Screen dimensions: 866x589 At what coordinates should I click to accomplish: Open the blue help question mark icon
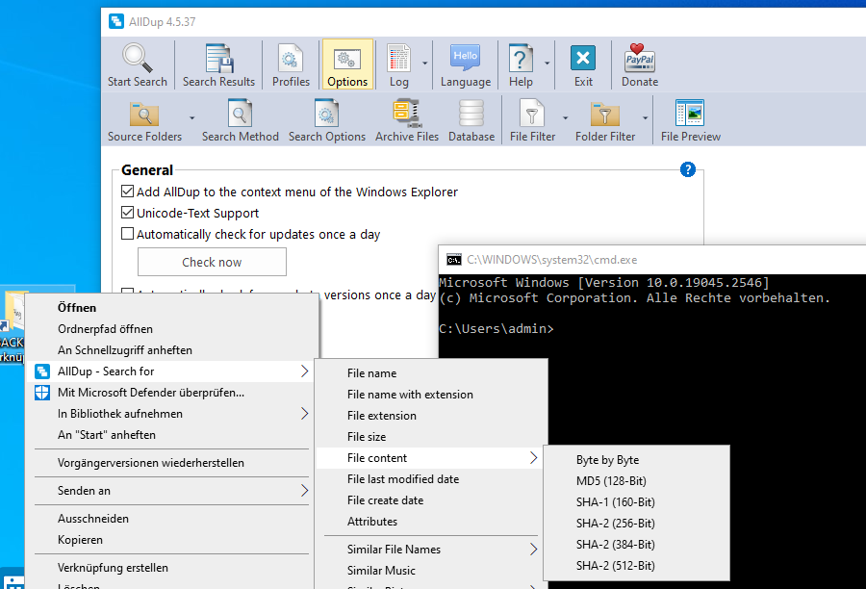[x=687, y=170]
